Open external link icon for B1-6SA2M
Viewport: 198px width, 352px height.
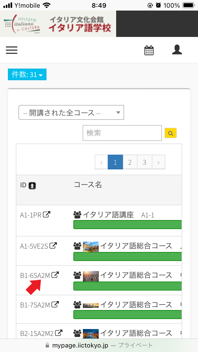[55, 275]
